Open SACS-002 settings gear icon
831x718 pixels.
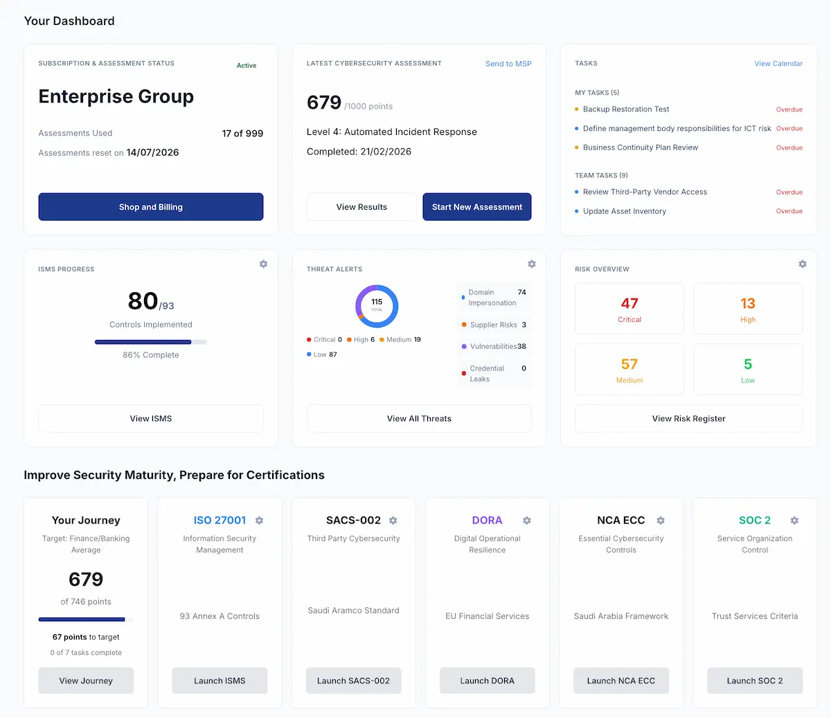point(393,520)
